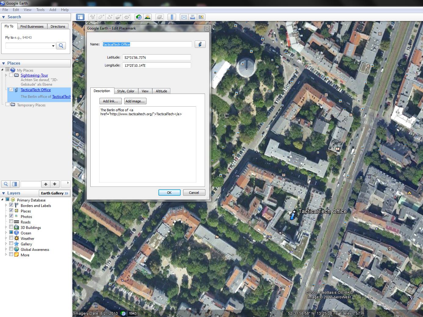Switch to the Directions tab
Viewport: 423px width, 317px height.
click(58, 27)
